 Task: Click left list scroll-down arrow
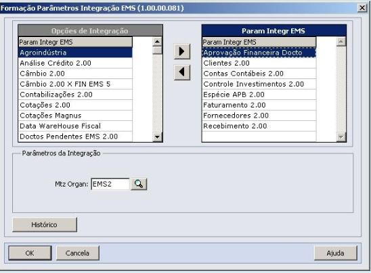[157, 136]
